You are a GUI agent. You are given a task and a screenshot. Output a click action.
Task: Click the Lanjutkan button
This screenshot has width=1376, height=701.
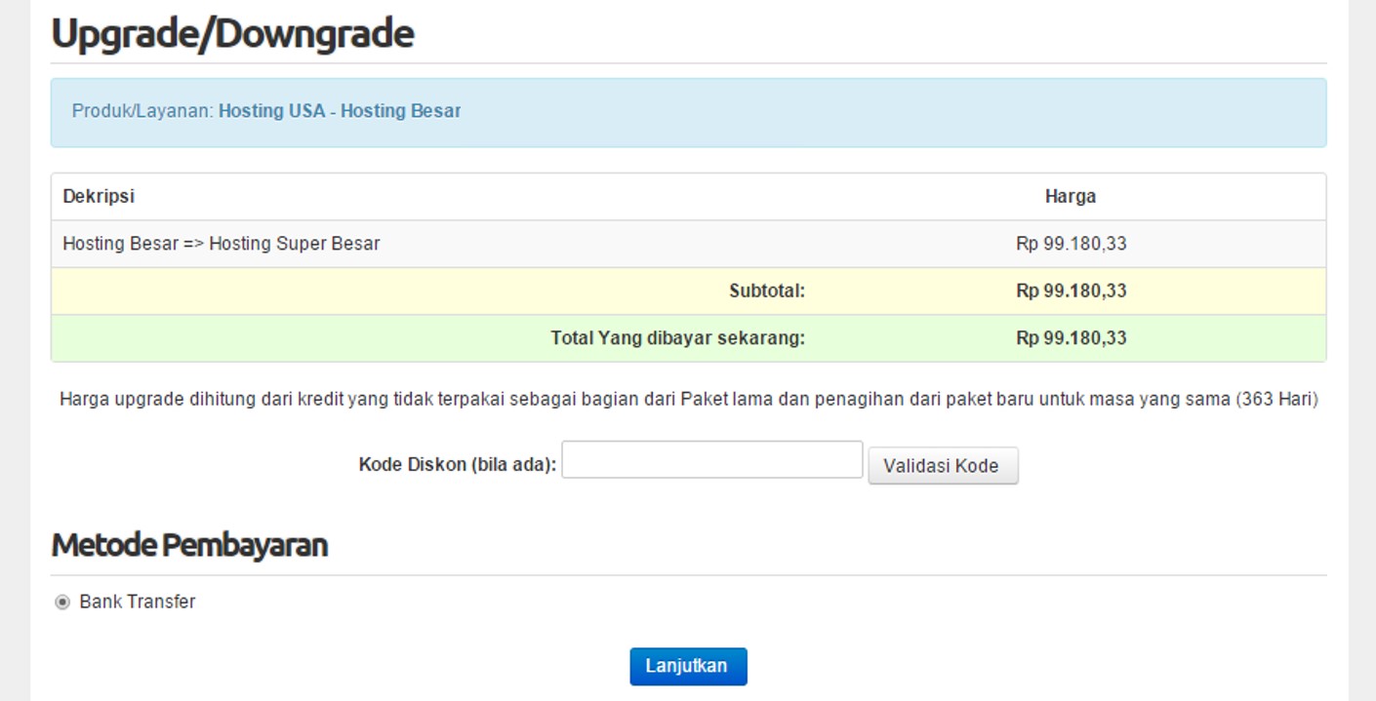click(688, 667)
